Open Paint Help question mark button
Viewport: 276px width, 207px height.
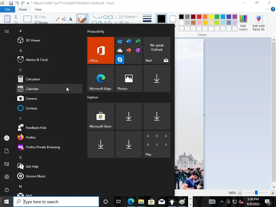[273, 9]
